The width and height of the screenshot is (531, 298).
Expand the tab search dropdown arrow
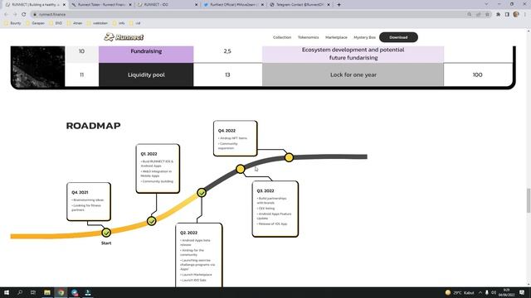click(486, 4)
